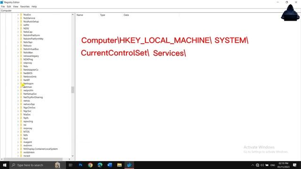This screenshot has width=301, height=169.
Task: Open the Help menu
Action: click(34, 7)
